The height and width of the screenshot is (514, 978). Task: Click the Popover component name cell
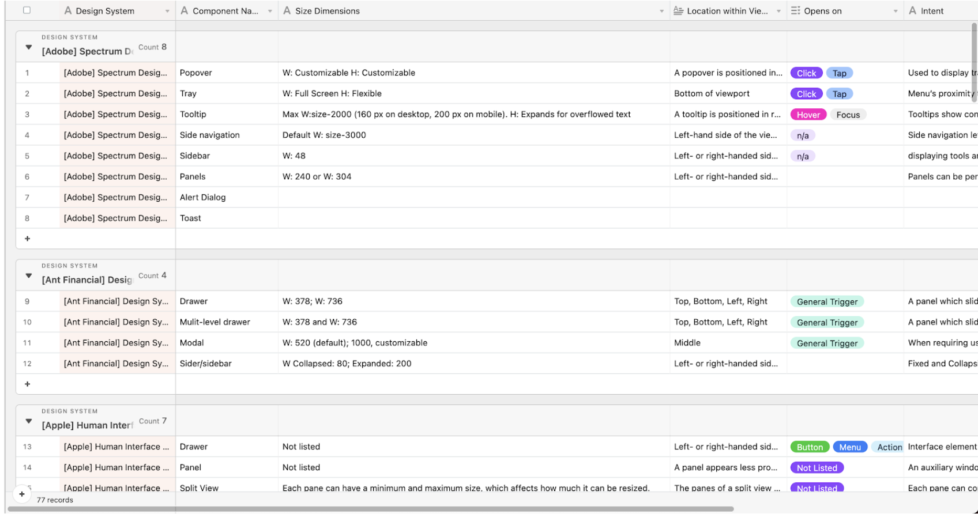click(227, 73)
